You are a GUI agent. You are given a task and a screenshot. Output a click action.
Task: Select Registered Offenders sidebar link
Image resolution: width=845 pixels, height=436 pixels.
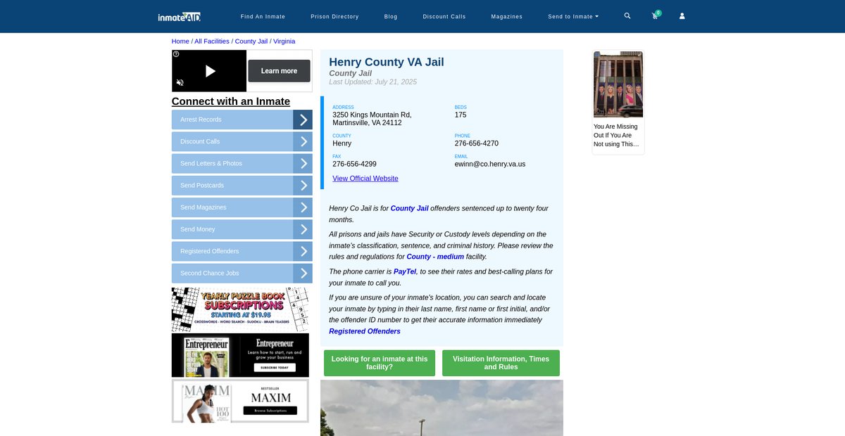pos(232,251)
